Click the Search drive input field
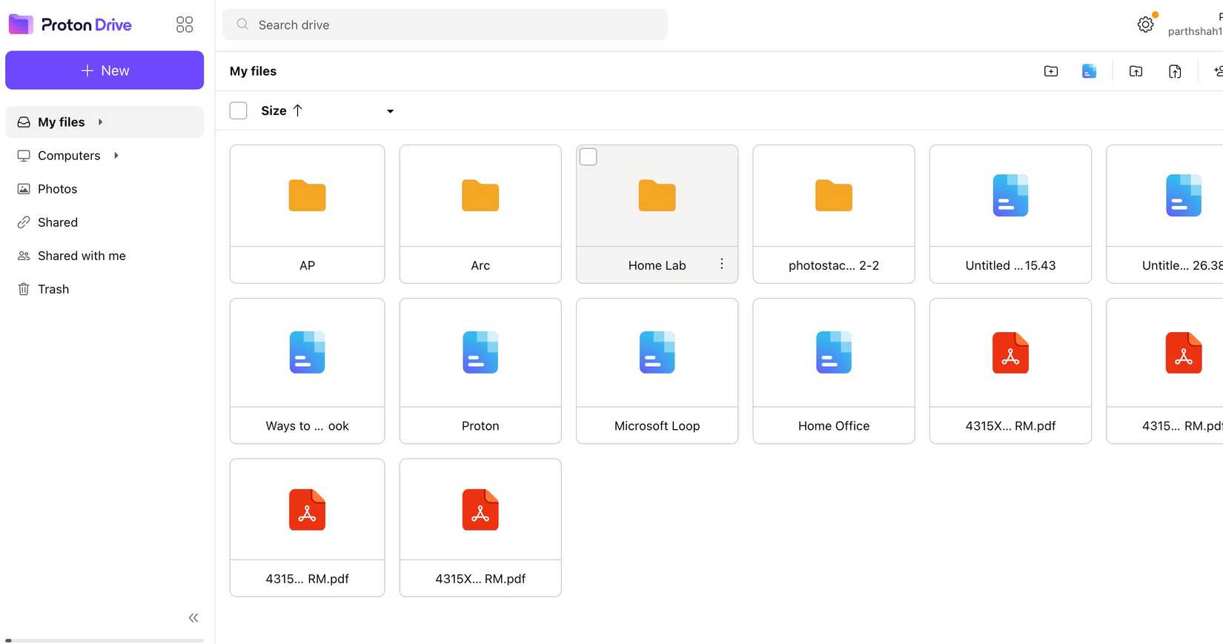Viewport: 1223px width, 644px height. pyautogui.click(x=445, y=24)
